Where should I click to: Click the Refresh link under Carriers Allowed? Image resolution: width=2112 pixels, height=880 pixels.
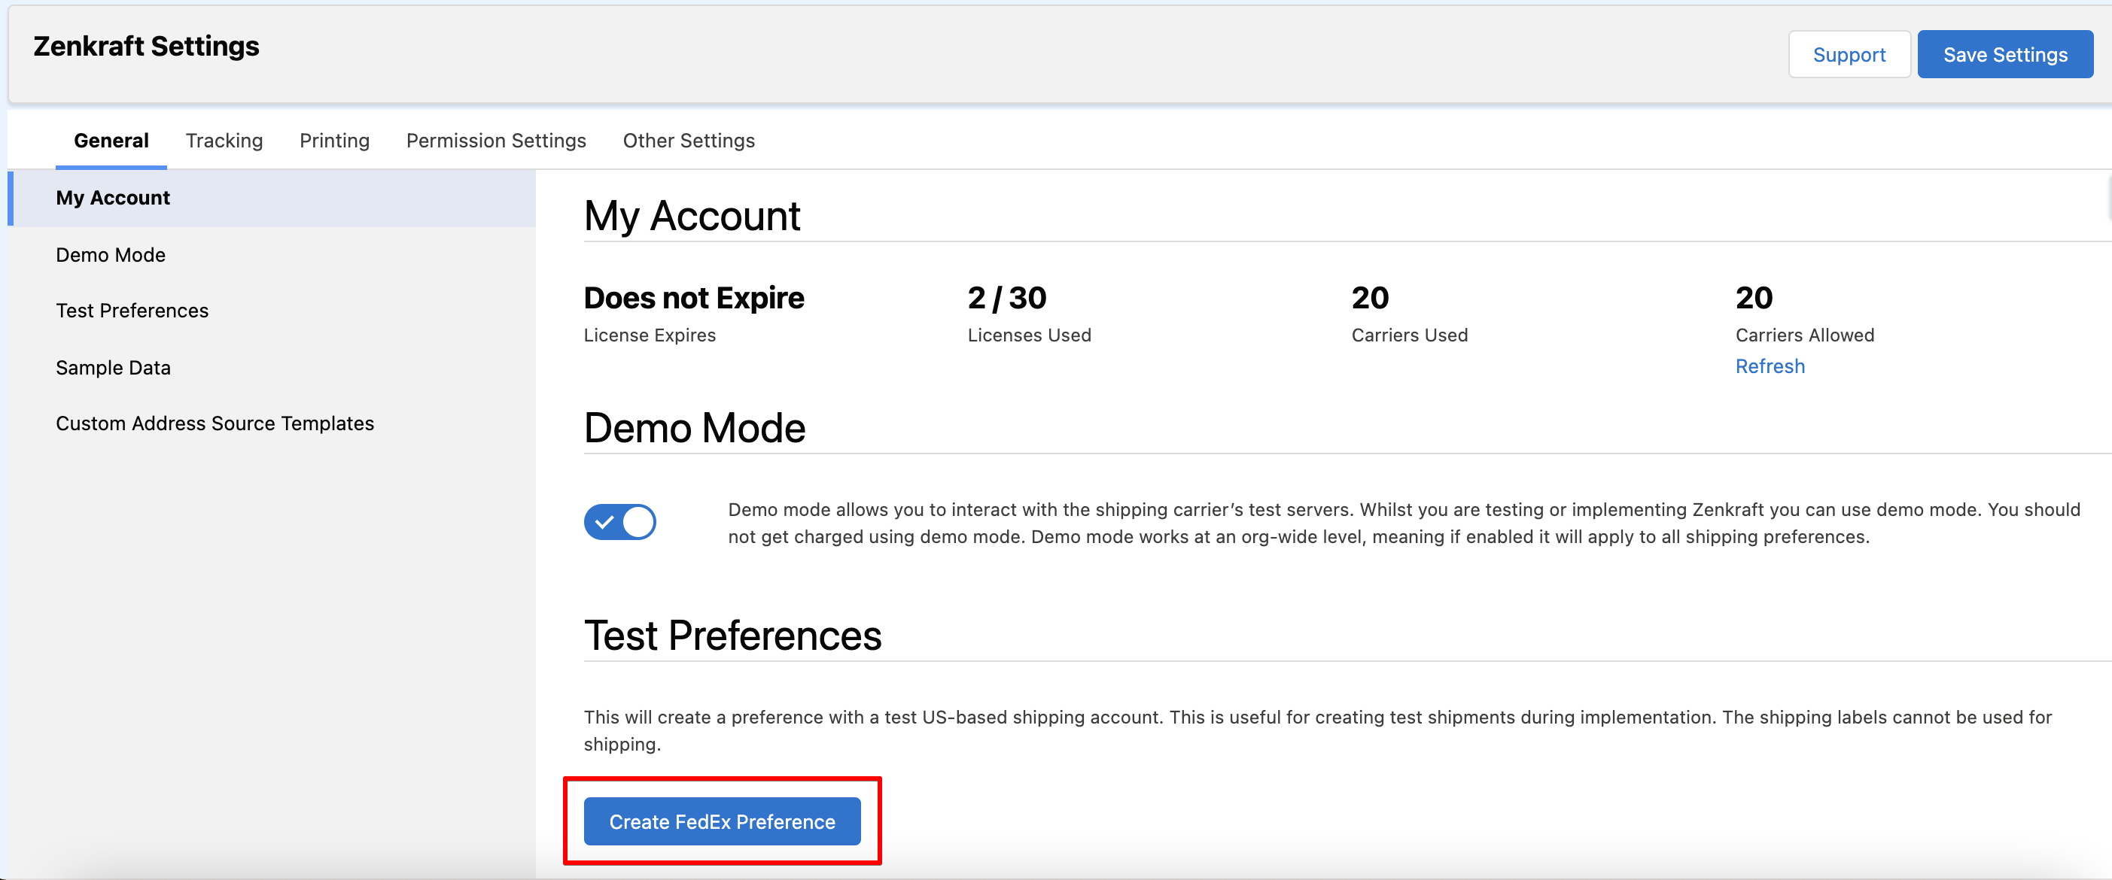point(1770,366)
